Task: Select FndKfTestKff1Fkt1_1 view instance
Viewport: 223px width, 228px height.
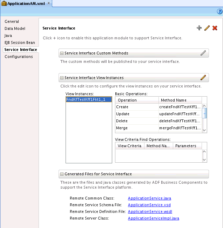Action: point(89,99)
